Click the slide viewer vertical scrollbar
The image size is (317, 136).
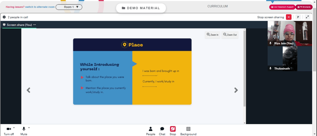tap(245, 69)
